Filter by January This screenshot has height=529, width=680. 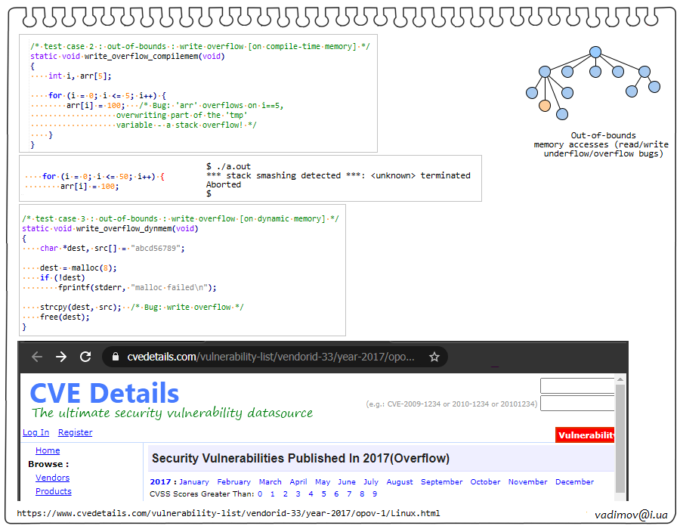point(194,481)
